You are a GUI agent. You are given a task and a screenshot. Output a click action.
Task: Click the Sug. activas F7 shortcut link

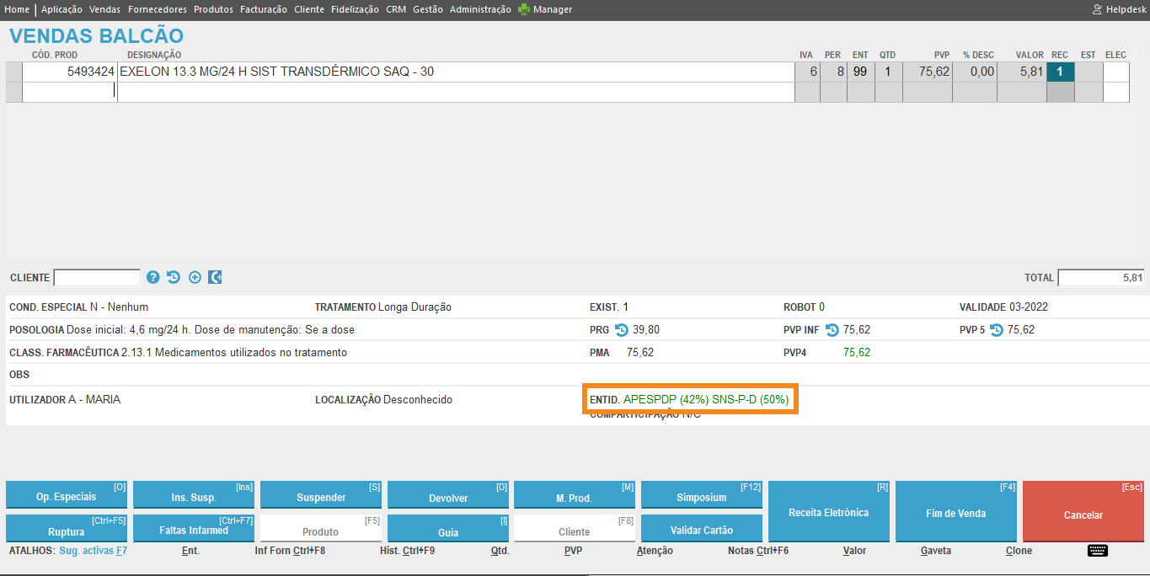(x=93, y=551)
